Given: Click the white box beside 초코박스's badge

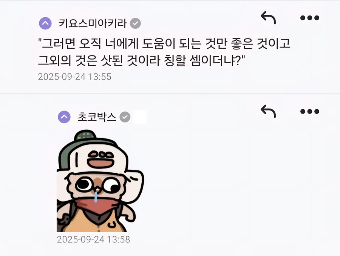Looking at the screenshot, I should coord(140,117).
